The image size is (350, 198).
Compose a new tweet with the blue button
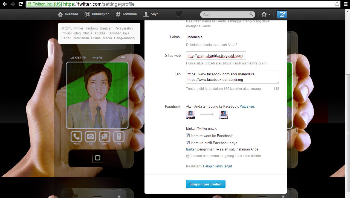[282, 14]
